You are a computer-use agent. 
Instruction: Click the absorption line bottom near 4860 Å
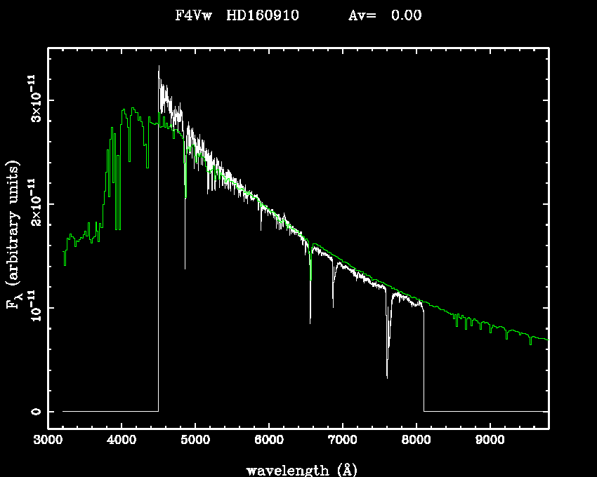click(x=185, y=267)
